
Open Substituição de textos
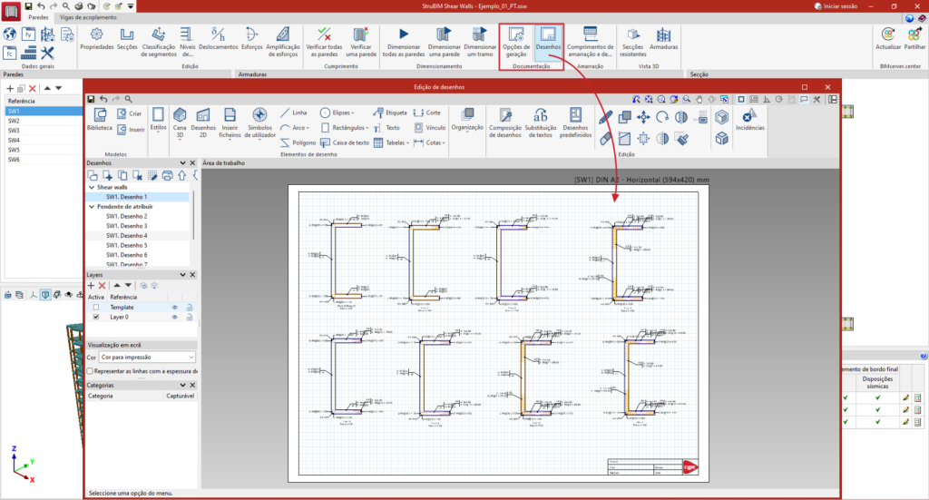click(541, 123)
